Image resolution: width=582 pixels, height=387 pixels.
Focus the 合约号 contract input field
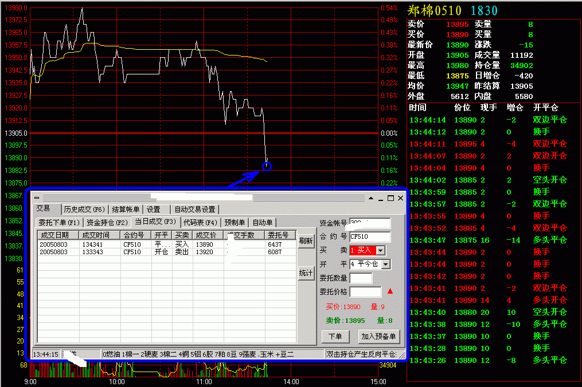370,237
